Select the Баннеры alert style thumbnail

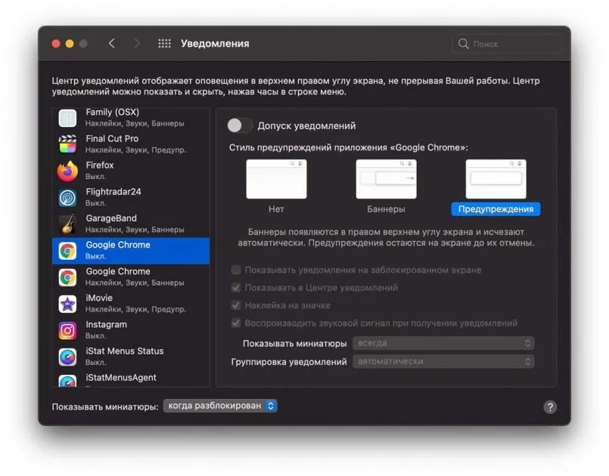[386, 179]
